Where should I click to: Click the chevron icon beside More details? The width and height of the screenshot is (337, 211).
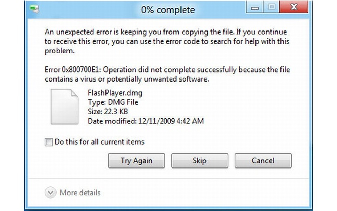pos(50,193)
